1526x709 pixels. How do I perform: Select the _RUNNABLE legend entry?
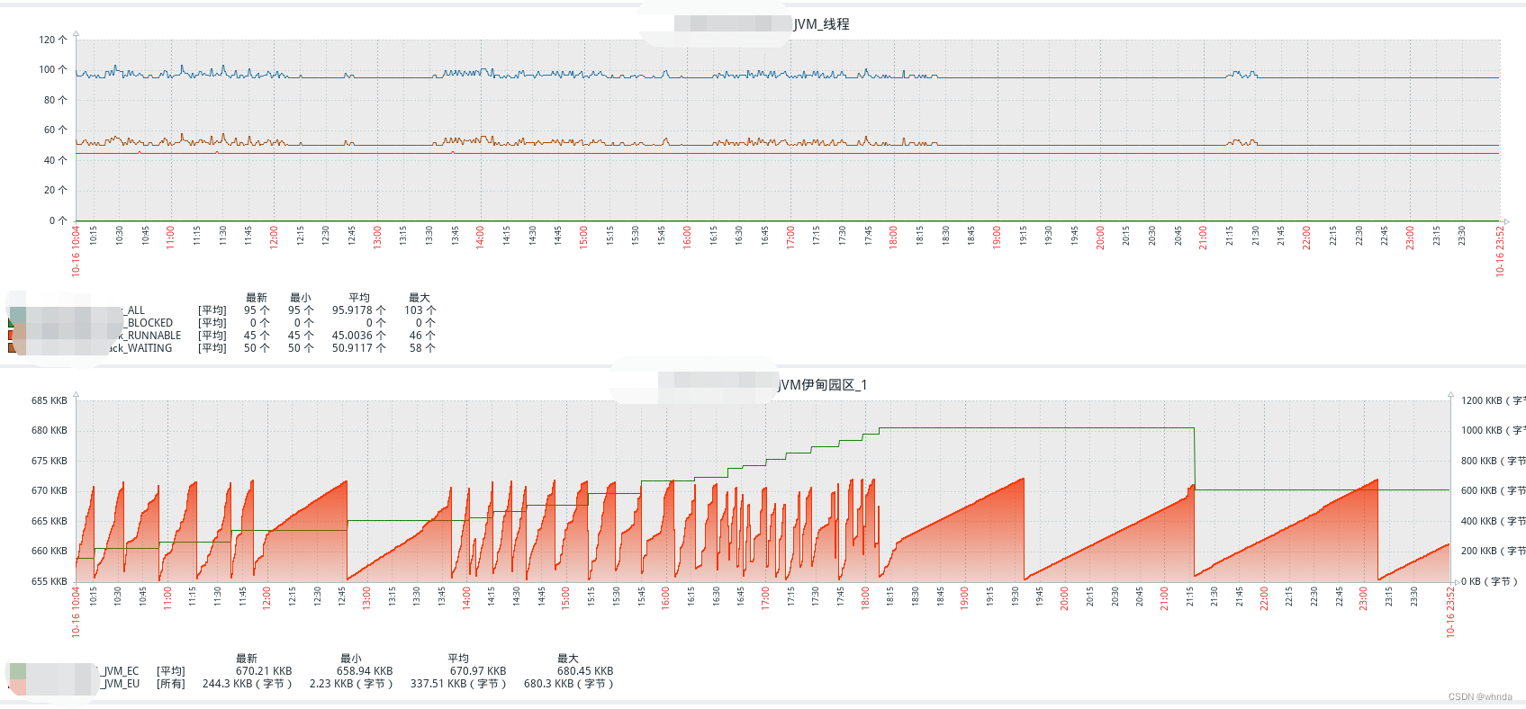click(x=149, y=336)
